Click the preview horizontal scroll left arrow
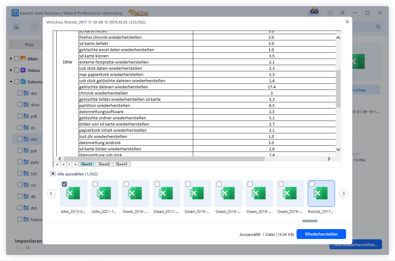The height and width of the screenshot is (261, 395). [60, 159]
